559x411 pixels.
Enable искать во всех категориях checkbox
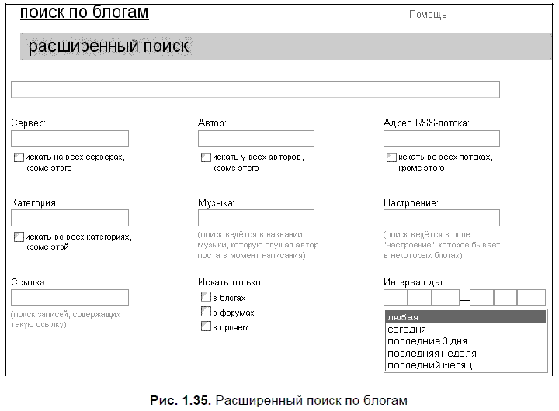tap(19, 237)
